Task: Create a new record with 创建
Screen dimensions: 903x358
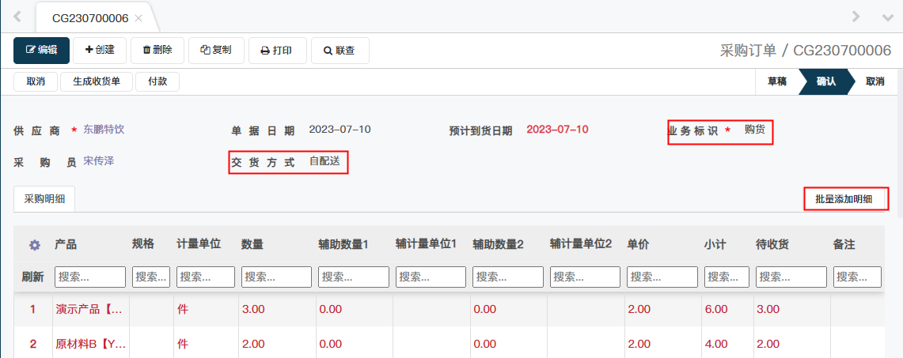Action: click(100, 50)
